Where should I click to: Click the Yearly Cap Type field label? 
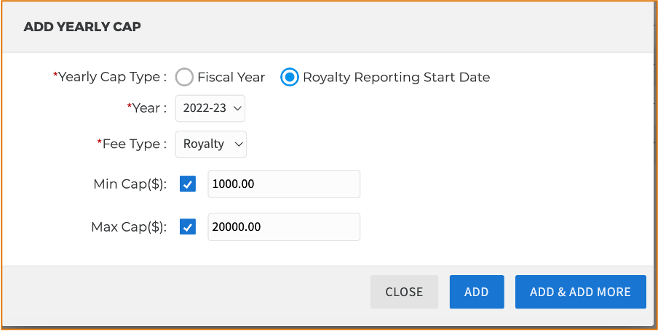click(x=110, y=78)
